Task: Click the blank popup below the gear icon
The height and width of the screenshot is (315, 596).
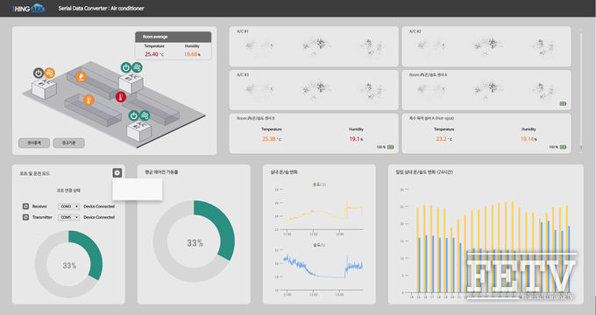Action: [138, 189]
